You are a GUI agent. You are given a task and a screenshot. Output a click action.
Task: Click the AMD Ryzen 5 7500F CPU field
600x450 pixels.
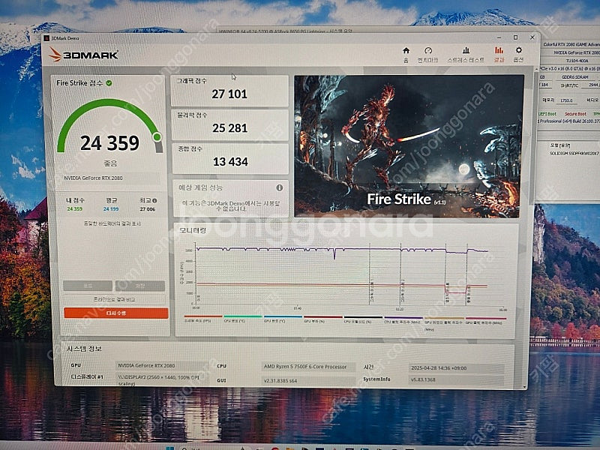[308, 367]
